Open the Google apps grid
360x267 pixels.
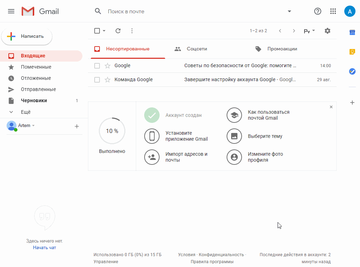tap(333, 11)
